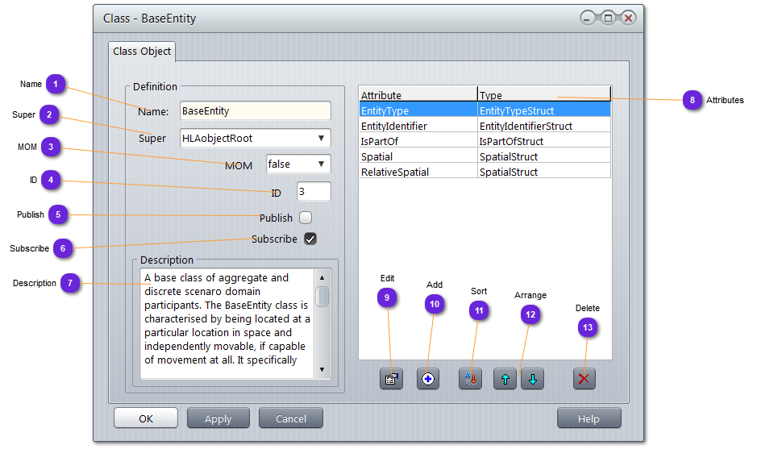Open the Super class dropdown
The width and height of the screenshot is (757, 449).
(x=255, y=138)
